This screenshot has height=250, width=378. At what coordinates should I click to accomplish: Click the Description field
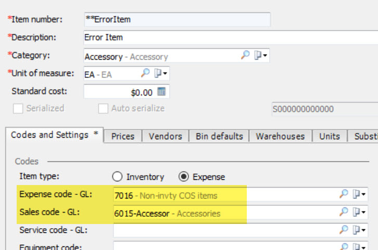pos(231,37)
